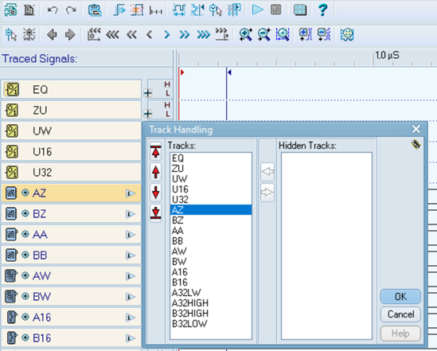Toggle the AZ signal circle marker

[25, 193]
